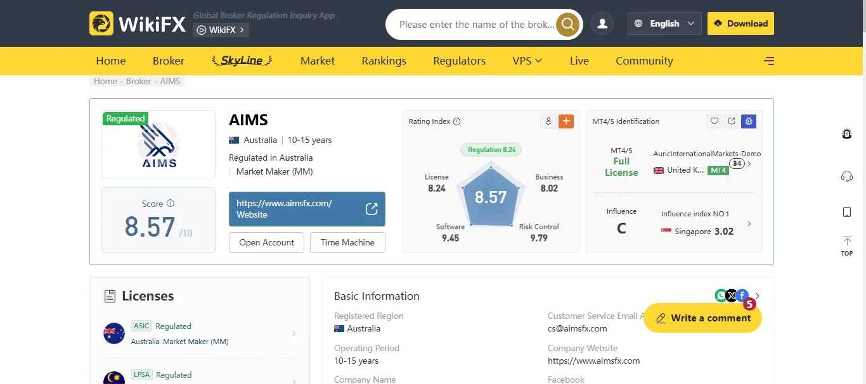The height and width of the screenshot is (384, 866).
Task: Click the WikiFX video pill under tagline
Action: (221, 30)
